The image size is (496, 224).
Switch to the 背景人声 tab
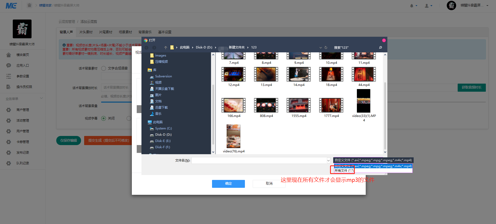pos(66,32)
